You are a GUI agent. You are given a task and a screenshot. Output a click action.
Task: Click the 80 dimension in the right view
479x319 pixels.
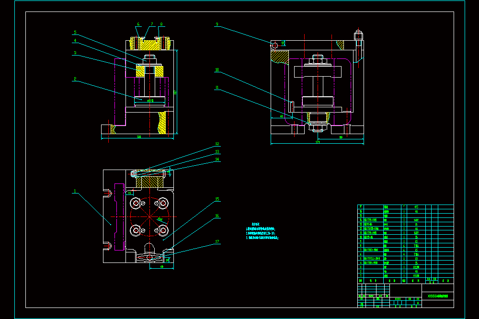click(341, 137)
